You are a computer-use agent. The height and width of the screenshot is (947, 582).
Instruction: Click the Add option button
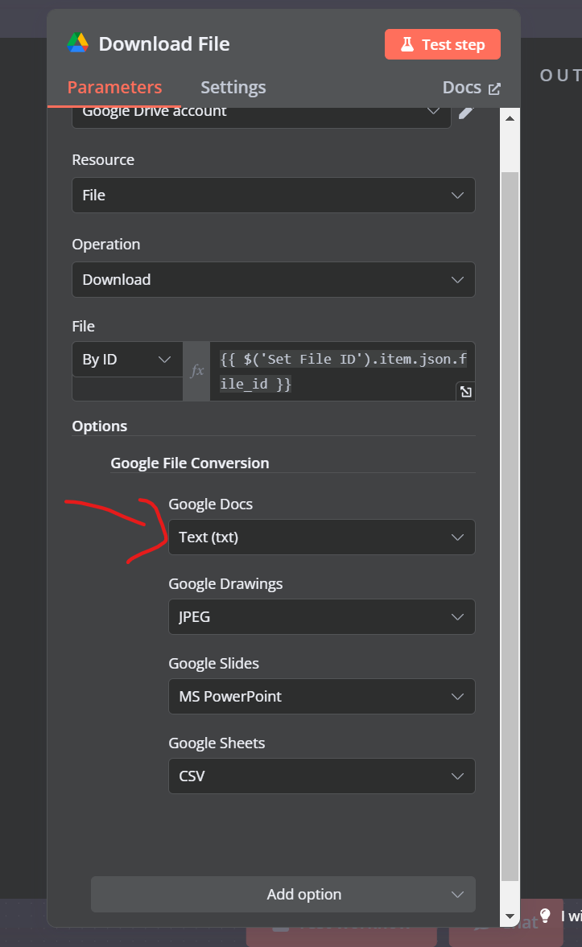pyautogui.click(x=283, y=895)
